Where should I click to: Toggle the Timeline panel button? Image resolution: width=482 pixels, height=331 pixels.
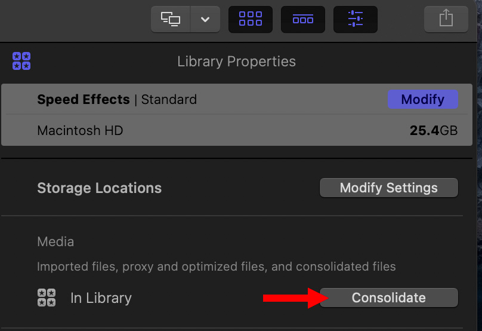tap(303, 19)
